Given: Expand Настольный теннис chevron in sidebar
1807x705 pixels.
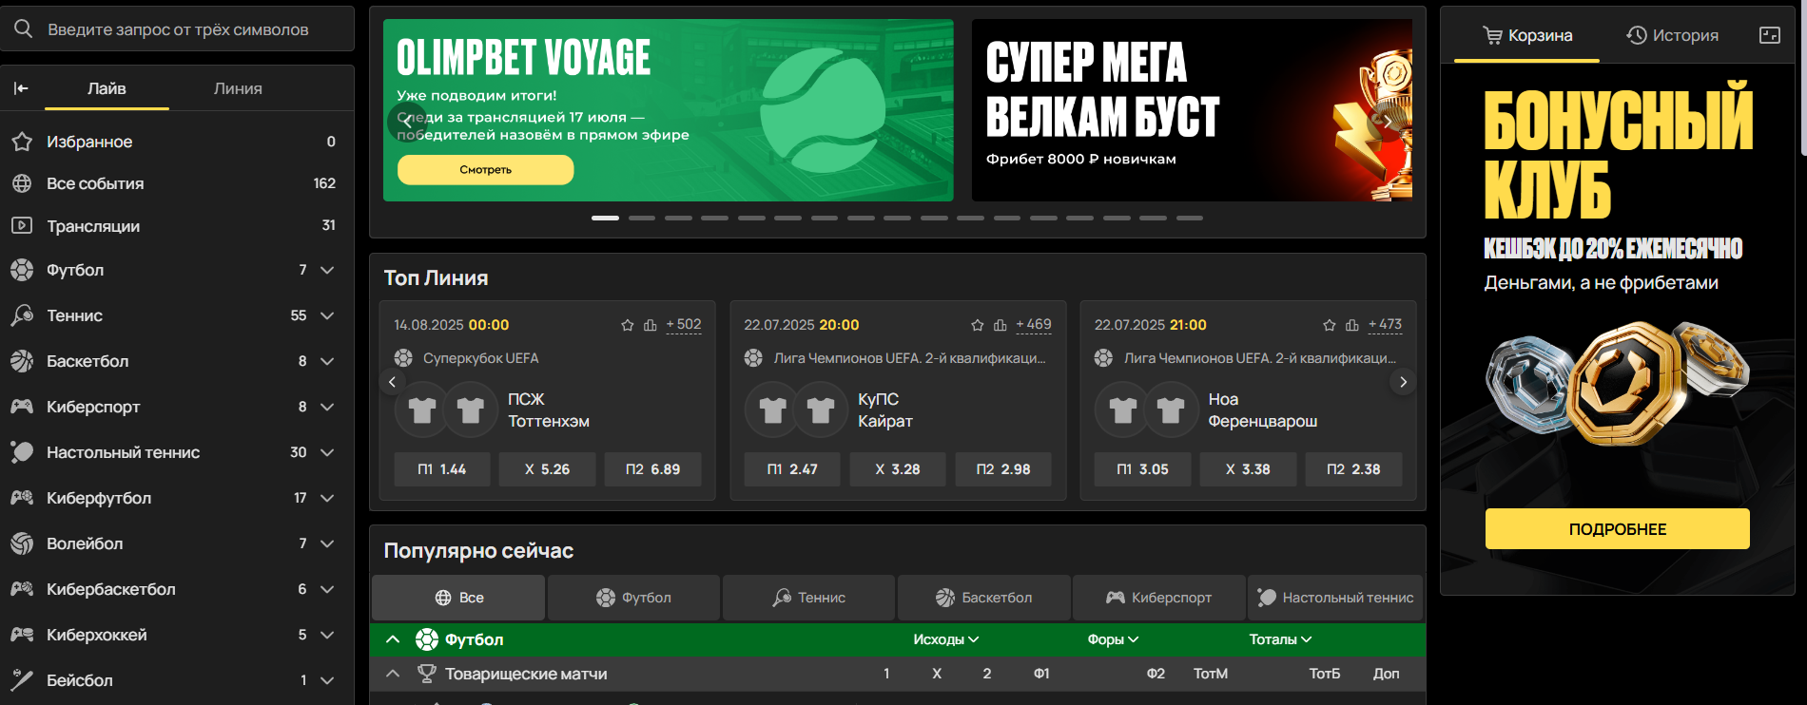Looking at the screenshot, I should click(x=327, y=452).
